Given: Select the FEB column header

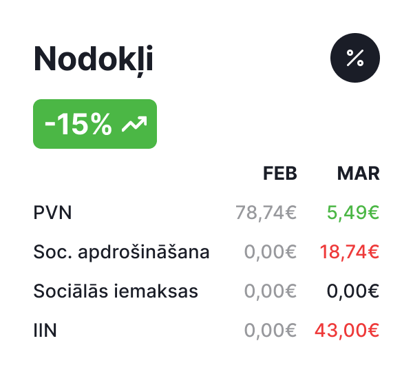Looking at the screenshot, I should (280, 174).
